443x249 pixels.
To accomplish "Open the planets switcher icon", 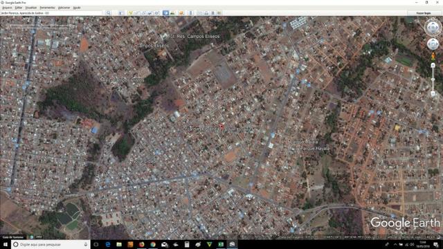I will 181,13.
